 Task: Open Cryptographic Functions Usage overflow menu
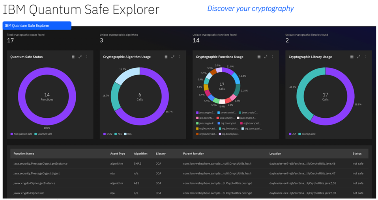(272, 57)
